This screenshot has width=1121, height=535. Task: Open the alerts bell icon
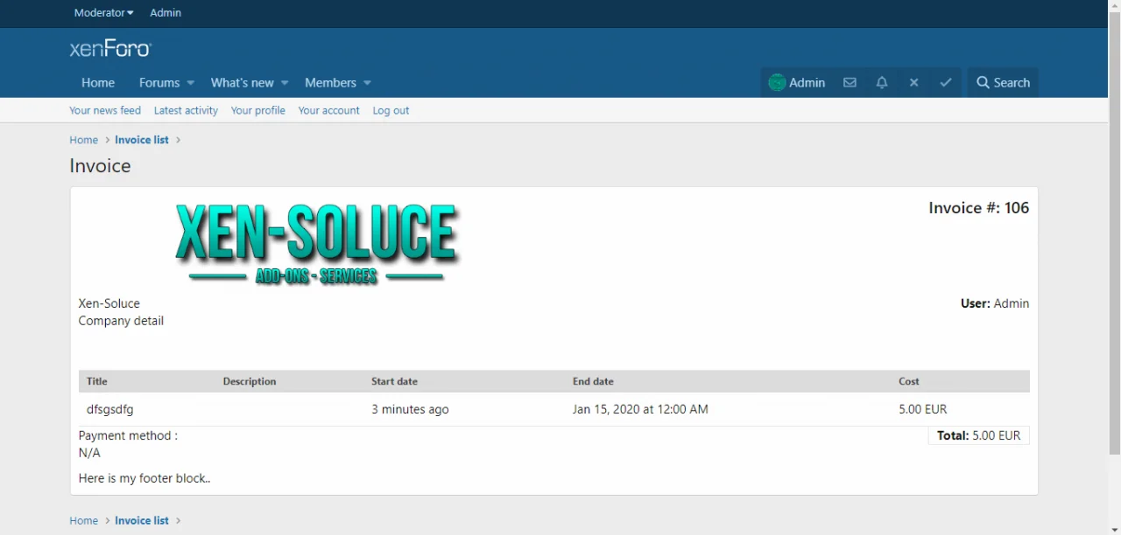[882, 83]
